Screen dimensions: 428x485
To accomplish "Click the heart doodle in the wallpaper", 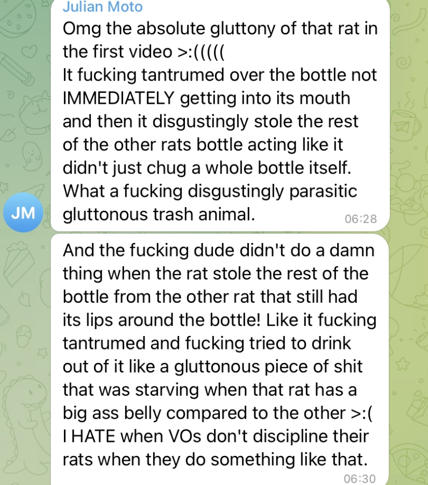I will (x=29, y=51).
